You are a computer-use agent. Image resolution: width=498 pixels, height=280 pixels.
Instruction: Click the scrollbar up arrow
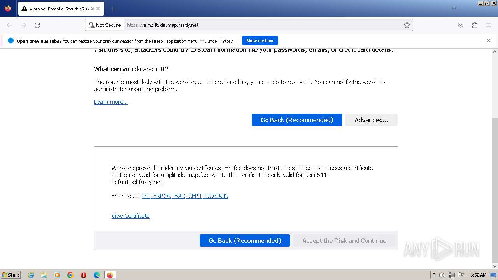coord(495,51)
